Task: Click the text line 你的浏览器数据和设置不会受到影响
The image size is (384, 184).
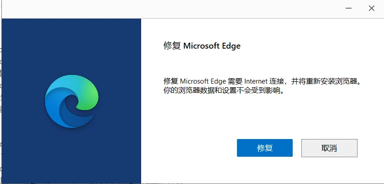Action: click(222, 91)
